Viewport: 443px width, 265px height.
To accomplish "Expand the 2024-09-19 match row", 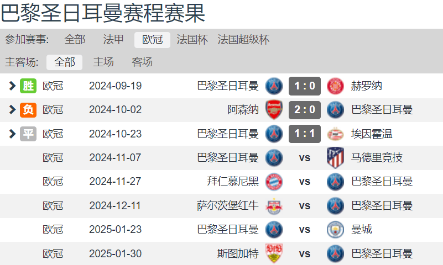I will 12,86.
